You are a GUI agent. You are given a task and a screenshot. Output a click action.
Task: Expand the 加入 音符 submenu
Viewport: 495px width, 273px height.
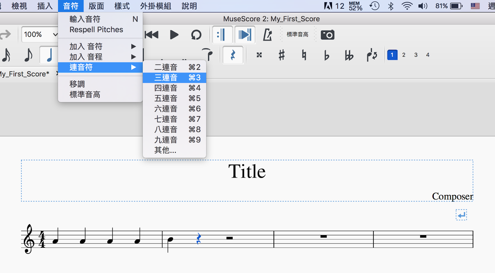coord(100,46)
